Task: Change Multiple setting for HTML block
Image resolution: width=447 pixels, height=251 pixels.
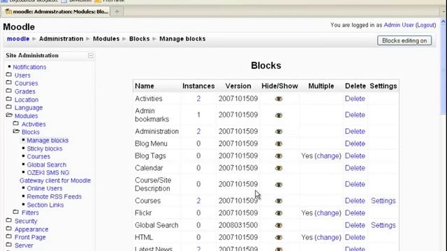Action: (x=328, y=238)
